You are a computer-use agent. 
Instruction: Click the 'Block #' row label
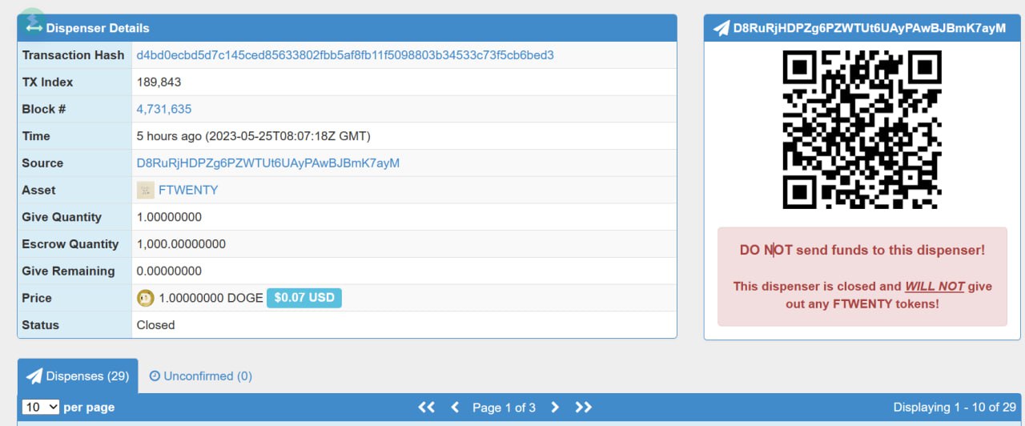point(44,109)
